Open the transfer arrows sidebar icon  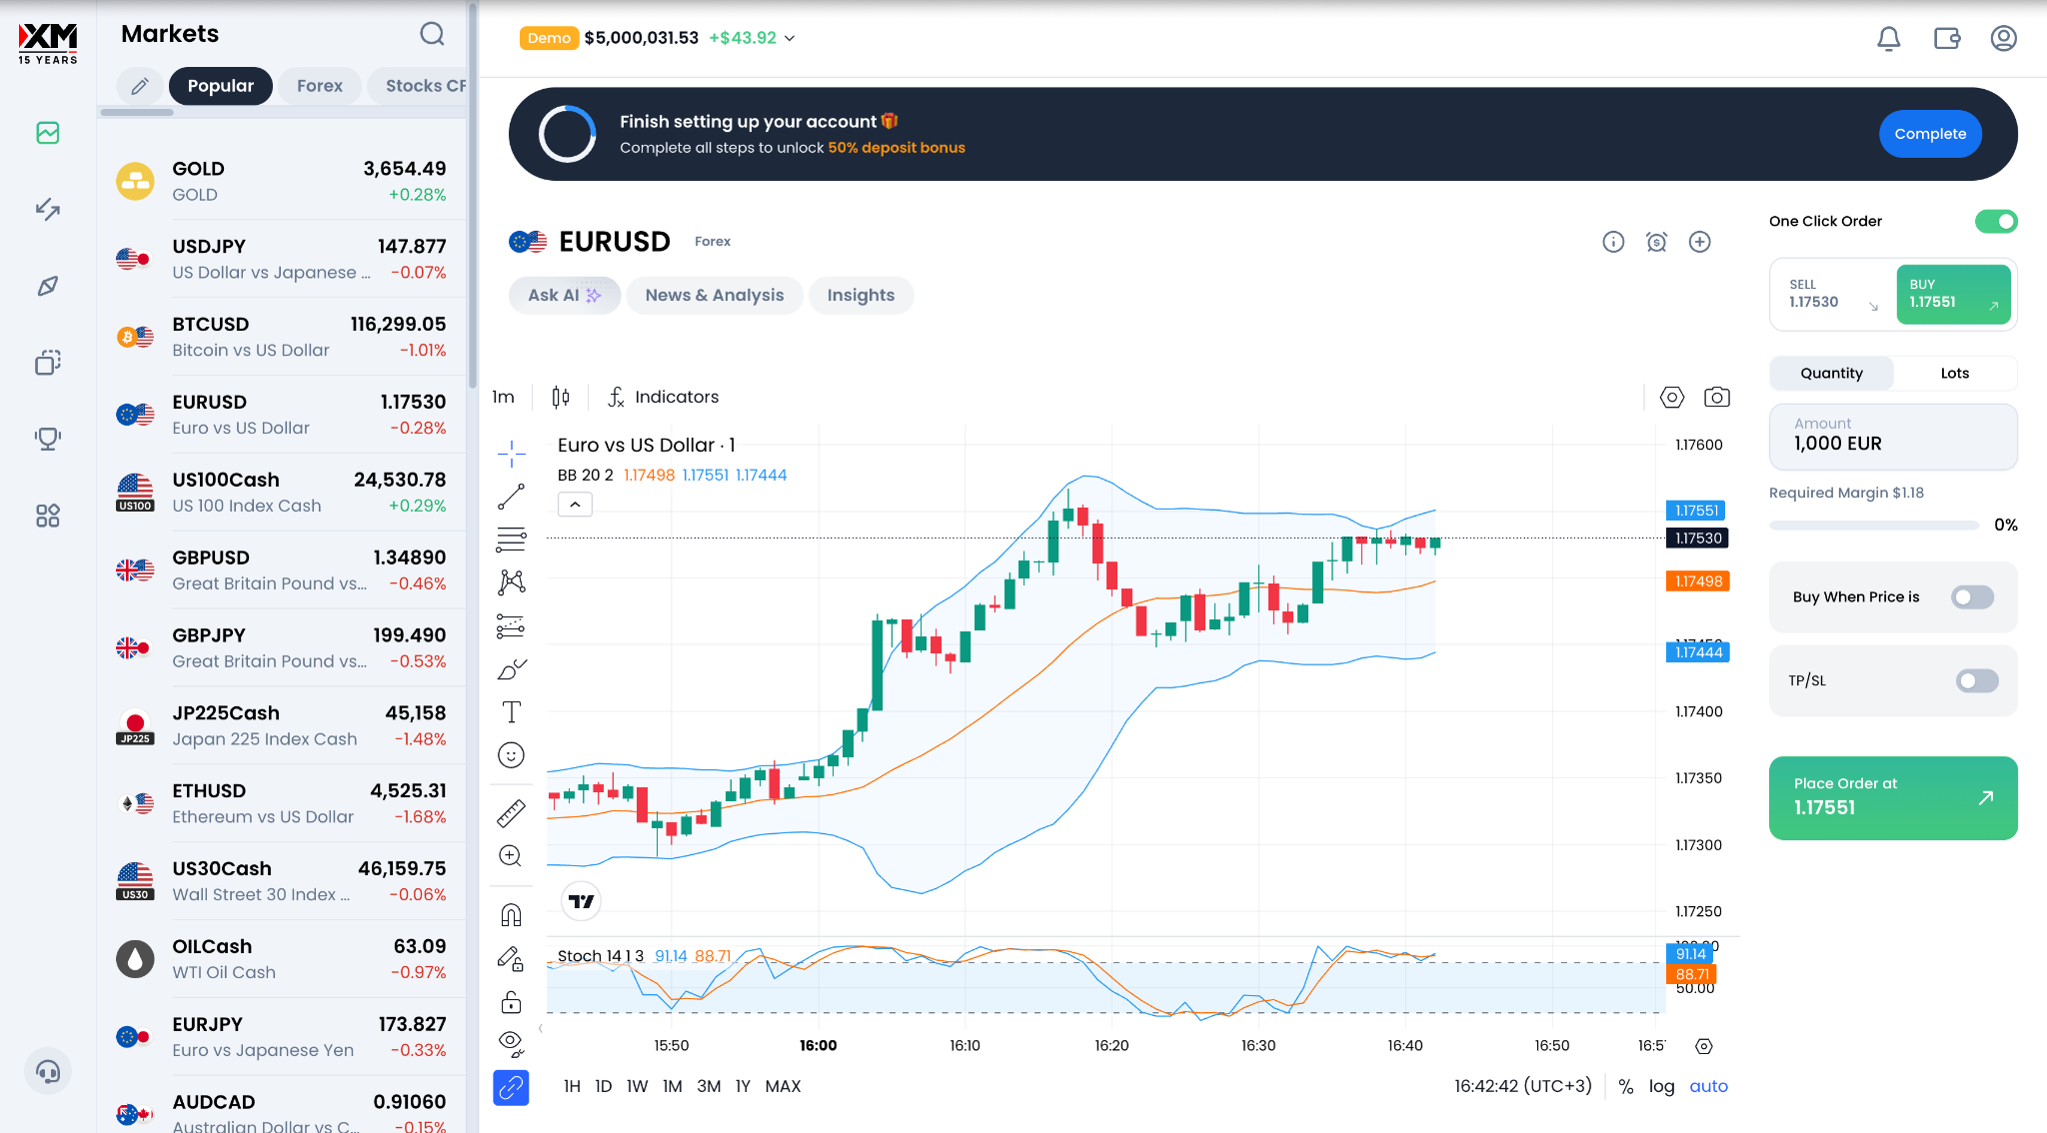(48, 209)
